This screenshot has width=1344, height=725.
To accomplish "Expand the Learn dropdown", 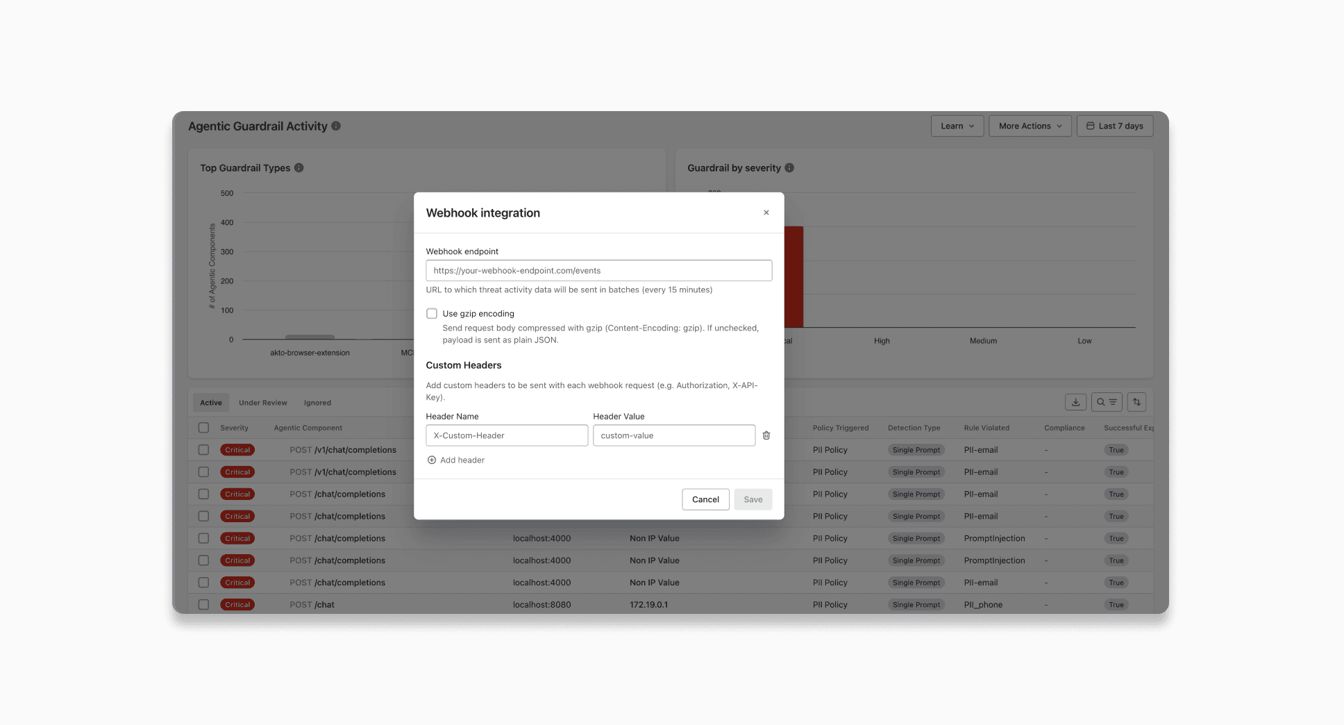I will point(957,126).
